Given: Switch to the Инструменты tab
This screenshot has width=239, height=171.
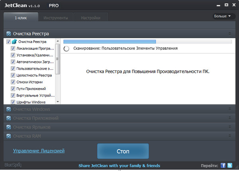Looking at the screenshot, I should pos(56,17).
